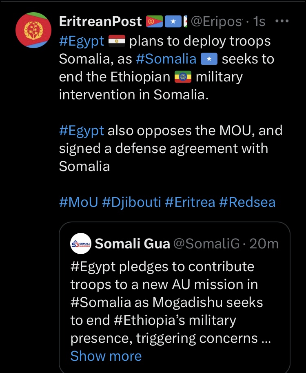Viewport: 306px width, 373px height.
Task: Open EritreanPost display name
Action: point(100,22)
